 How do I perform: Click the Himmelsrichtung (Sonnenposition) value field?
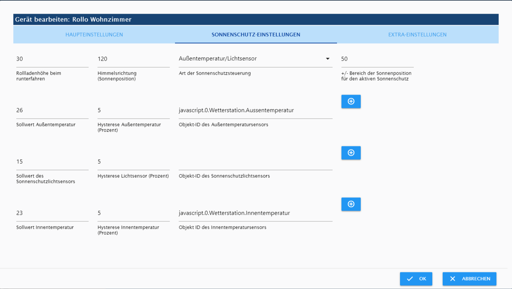(133, 59)
